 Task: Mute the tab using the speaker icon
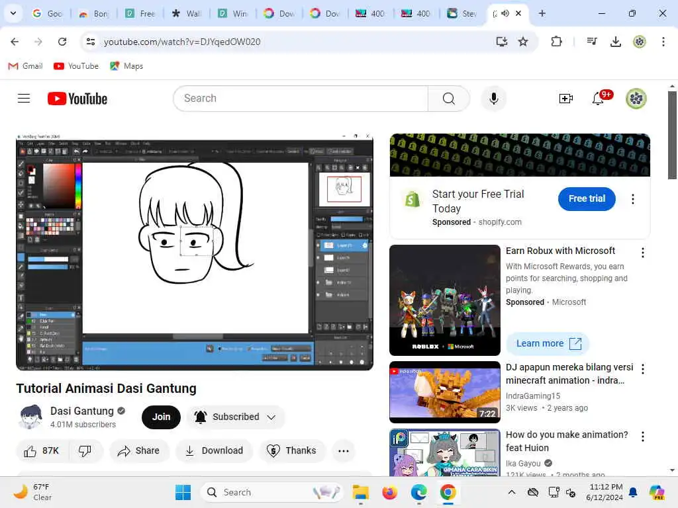tap(505, 13)
